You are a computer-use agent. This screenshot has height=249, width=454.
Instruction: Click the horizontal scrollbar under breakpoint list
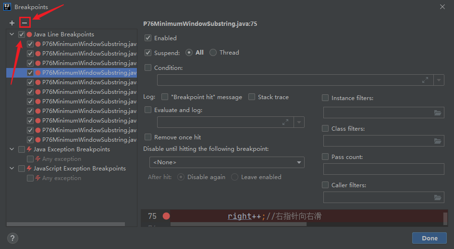pos(65,224)
